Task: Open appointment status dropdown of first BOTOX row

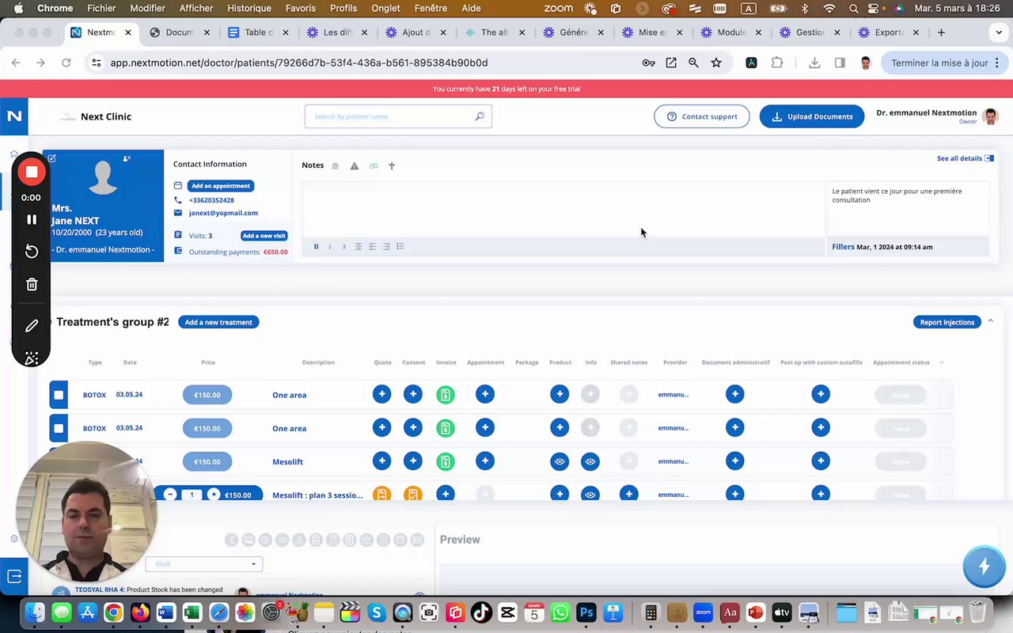Action: (x=901, y=395)
